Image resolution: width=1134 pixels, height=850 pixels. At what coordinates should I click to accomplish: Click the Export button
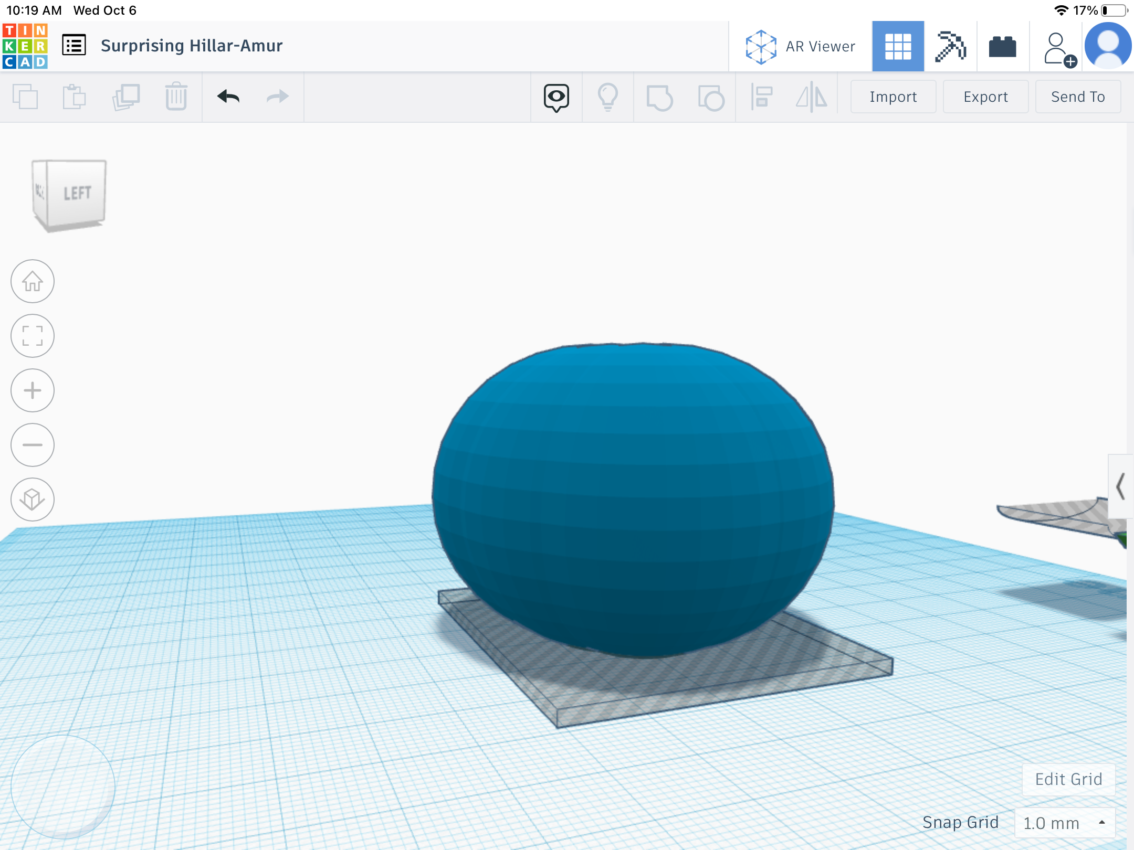985,97
